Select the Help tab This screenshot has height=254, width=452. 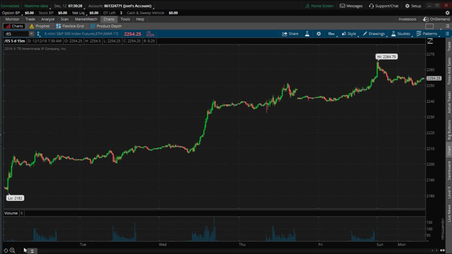click(x=140, y=19)
